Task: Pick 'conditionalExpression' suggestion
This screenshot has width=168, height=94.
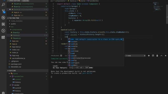Action: (x=96, y=58)
